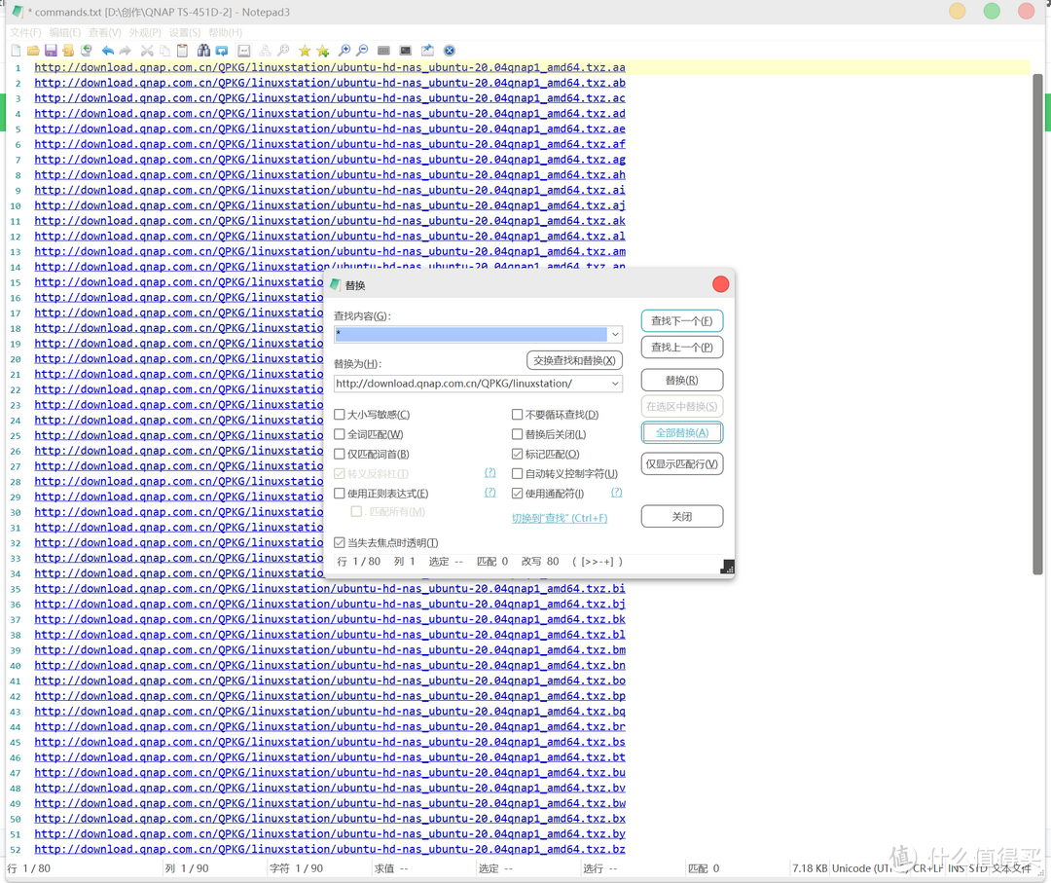Click the Open file folder icon

click(x=33, y=51)
